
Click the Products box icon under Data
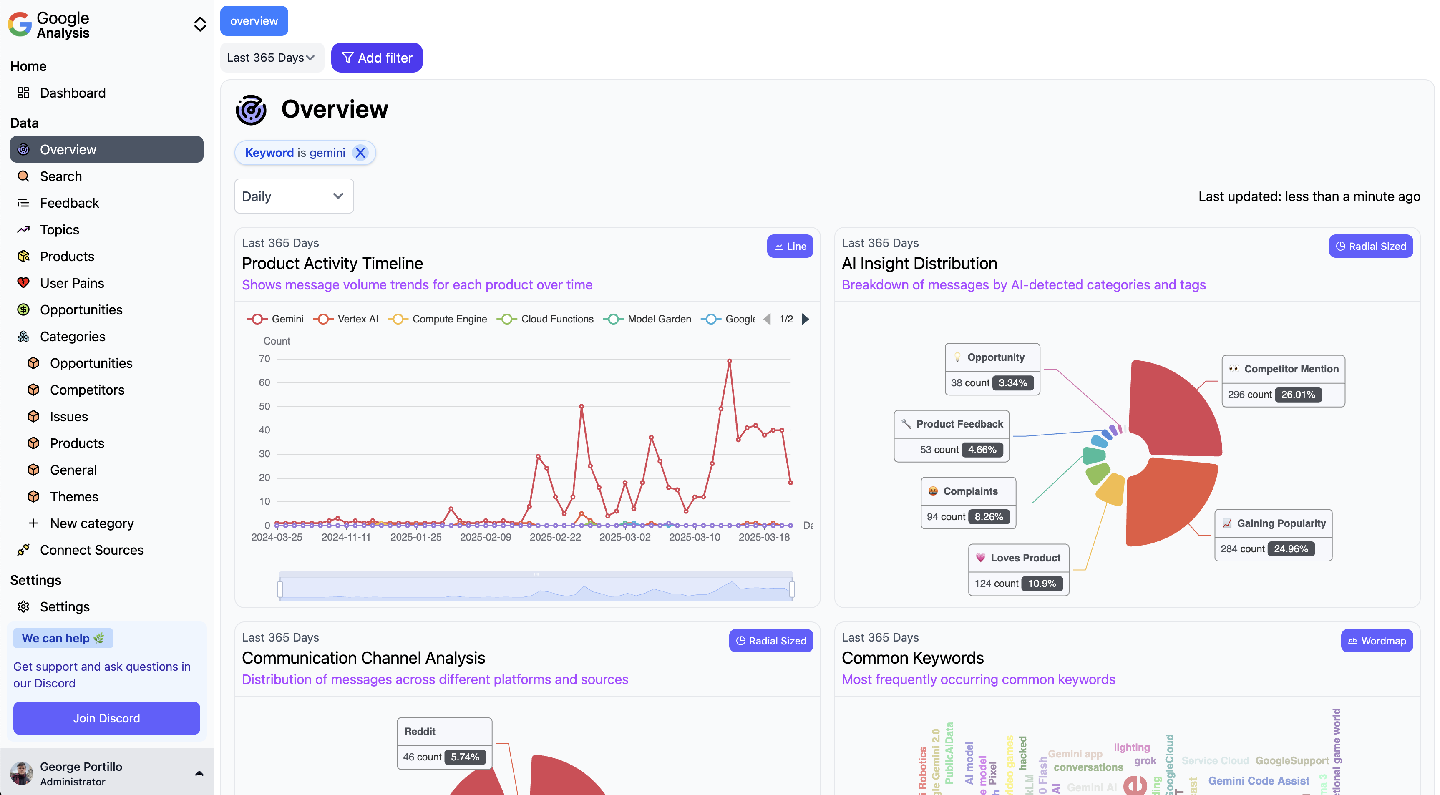[23, 256]
